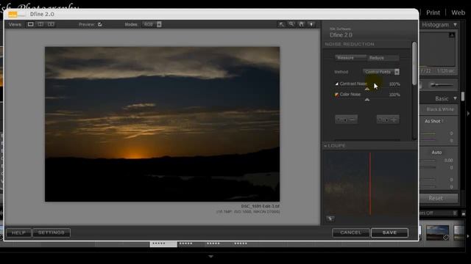Click the sunset preview image
This screenshot has height=264, width=471.
162,124
